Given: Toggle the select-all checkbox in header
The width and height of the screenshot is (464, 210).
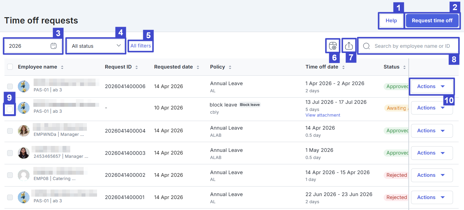Looking at the screenshot, I should [10, 67].
